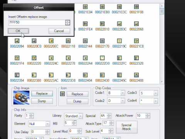185x139 pixels.
Task: Select chip icon labeled 00022430
Action: [x=102, y=75]
